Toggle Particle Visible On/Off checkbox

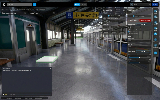click(108, 16)
